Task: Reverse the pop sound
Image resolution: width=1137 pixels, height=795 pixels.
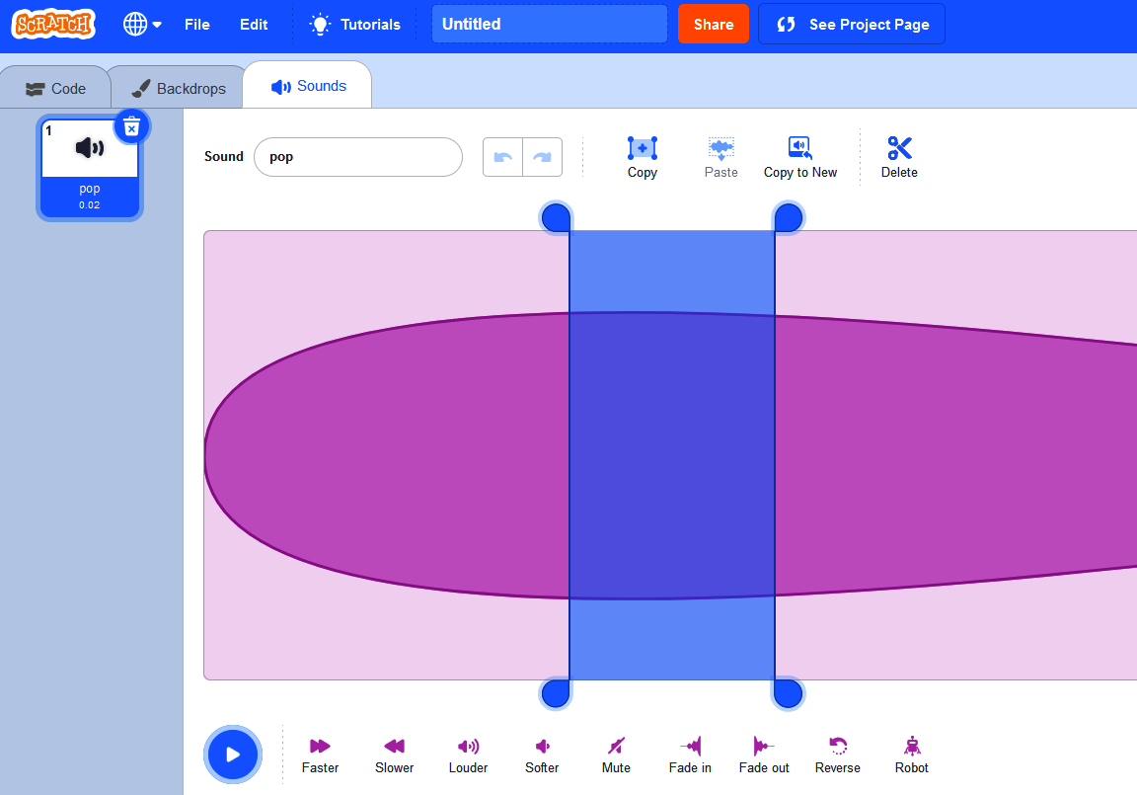Action: (x=837, y=754)
